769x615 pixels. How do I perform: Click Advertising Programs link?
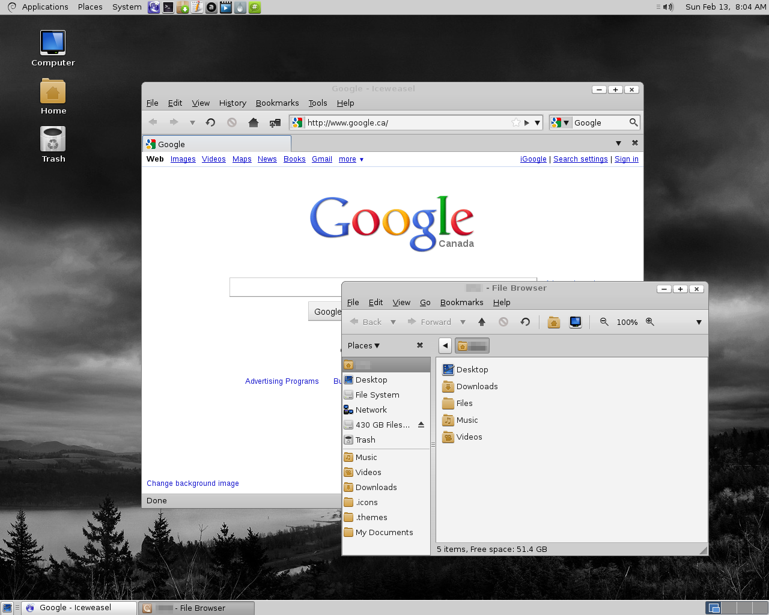282,381
